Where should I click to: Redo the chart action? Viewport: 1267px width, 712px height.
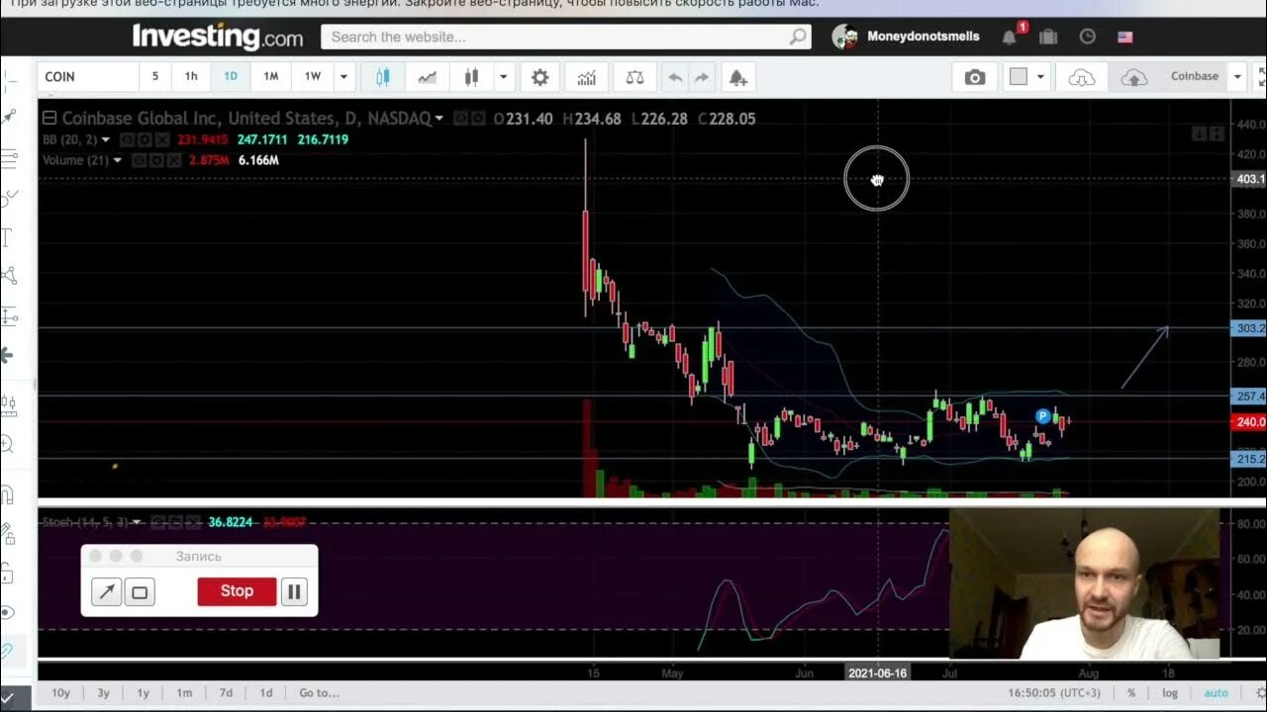tap(702, 77)
